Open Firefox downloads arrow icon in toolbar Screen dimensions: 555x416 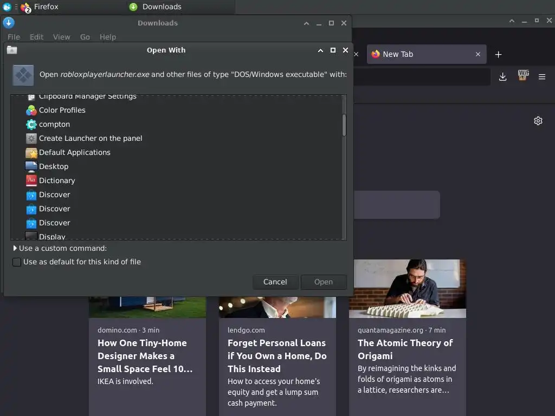coord(502,77)
